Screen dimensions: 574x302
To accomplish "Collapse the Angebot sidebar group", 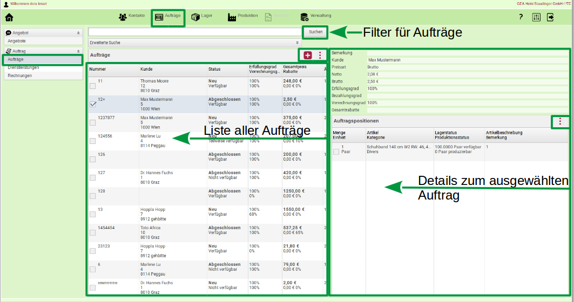I will coord(78,33).
